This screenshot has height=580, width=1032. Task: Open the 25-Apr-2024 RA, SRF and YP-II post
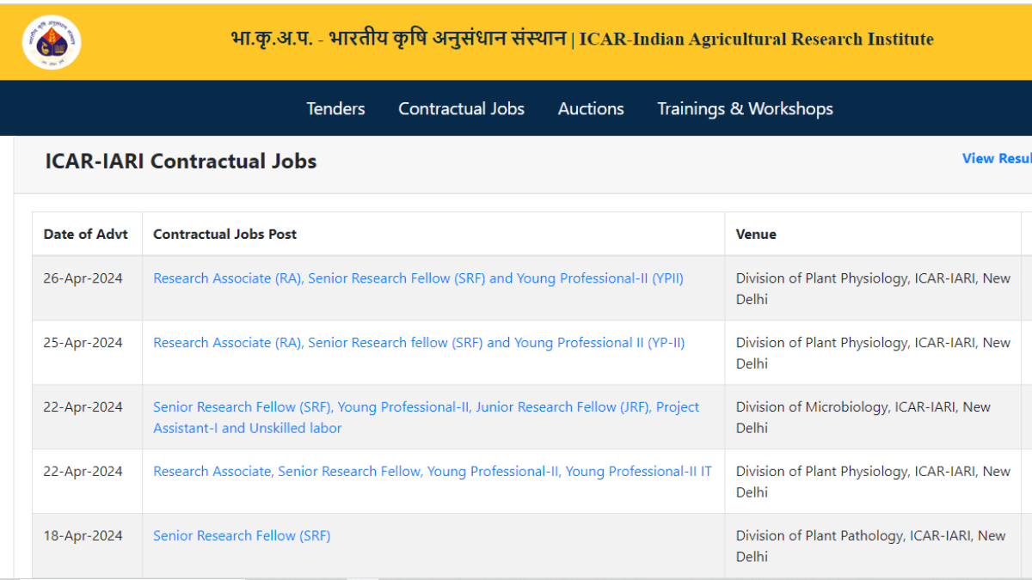419,343
